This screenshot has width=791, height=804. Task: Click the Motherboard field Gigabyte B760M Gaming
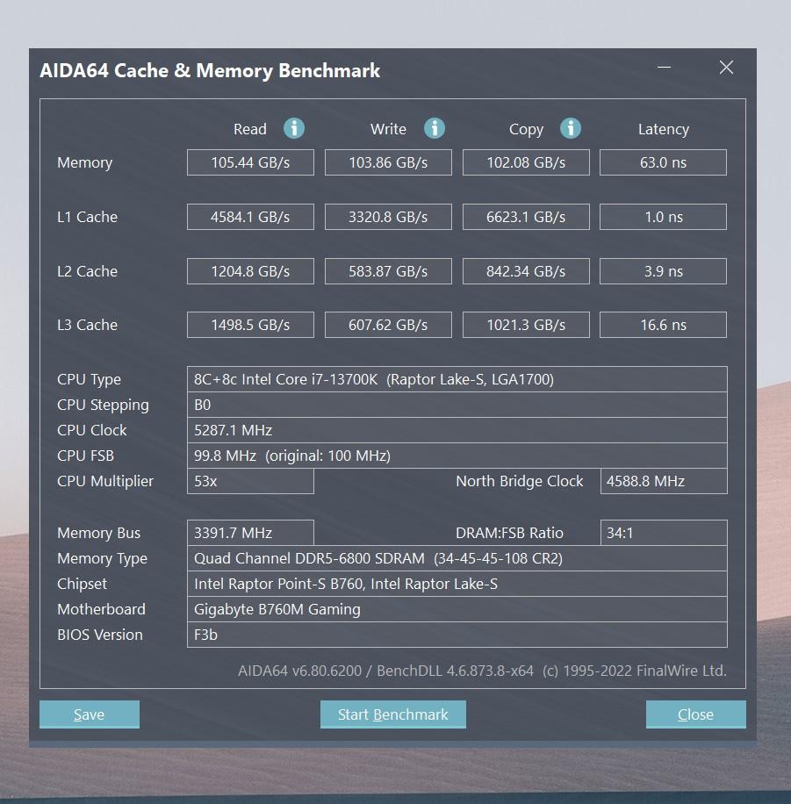coord(457,609)
